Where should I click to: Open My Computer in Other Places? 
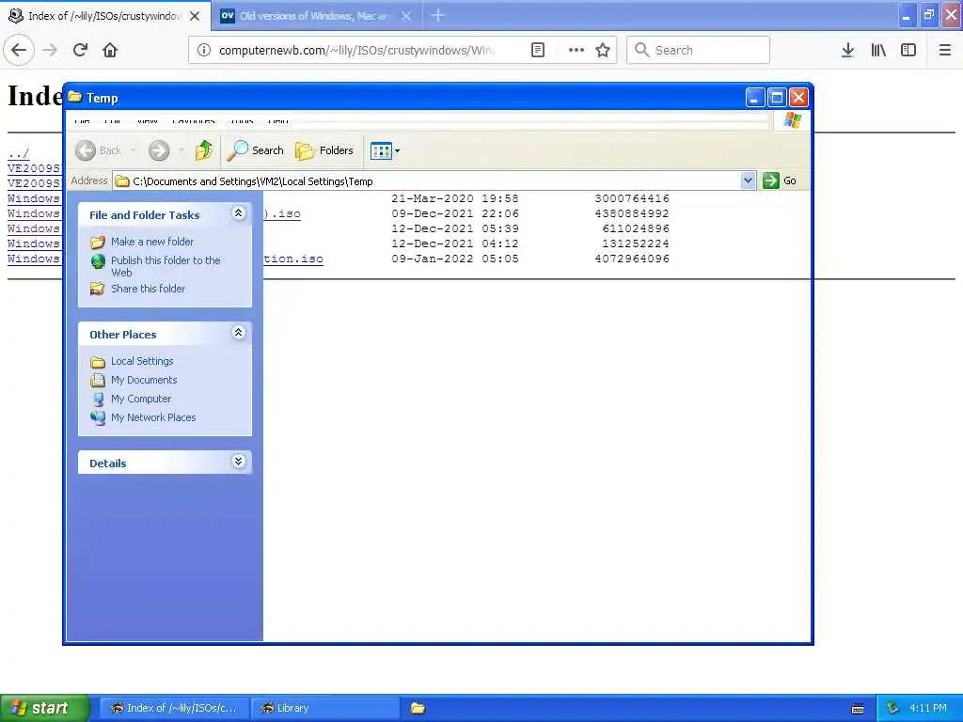point(141,399)
